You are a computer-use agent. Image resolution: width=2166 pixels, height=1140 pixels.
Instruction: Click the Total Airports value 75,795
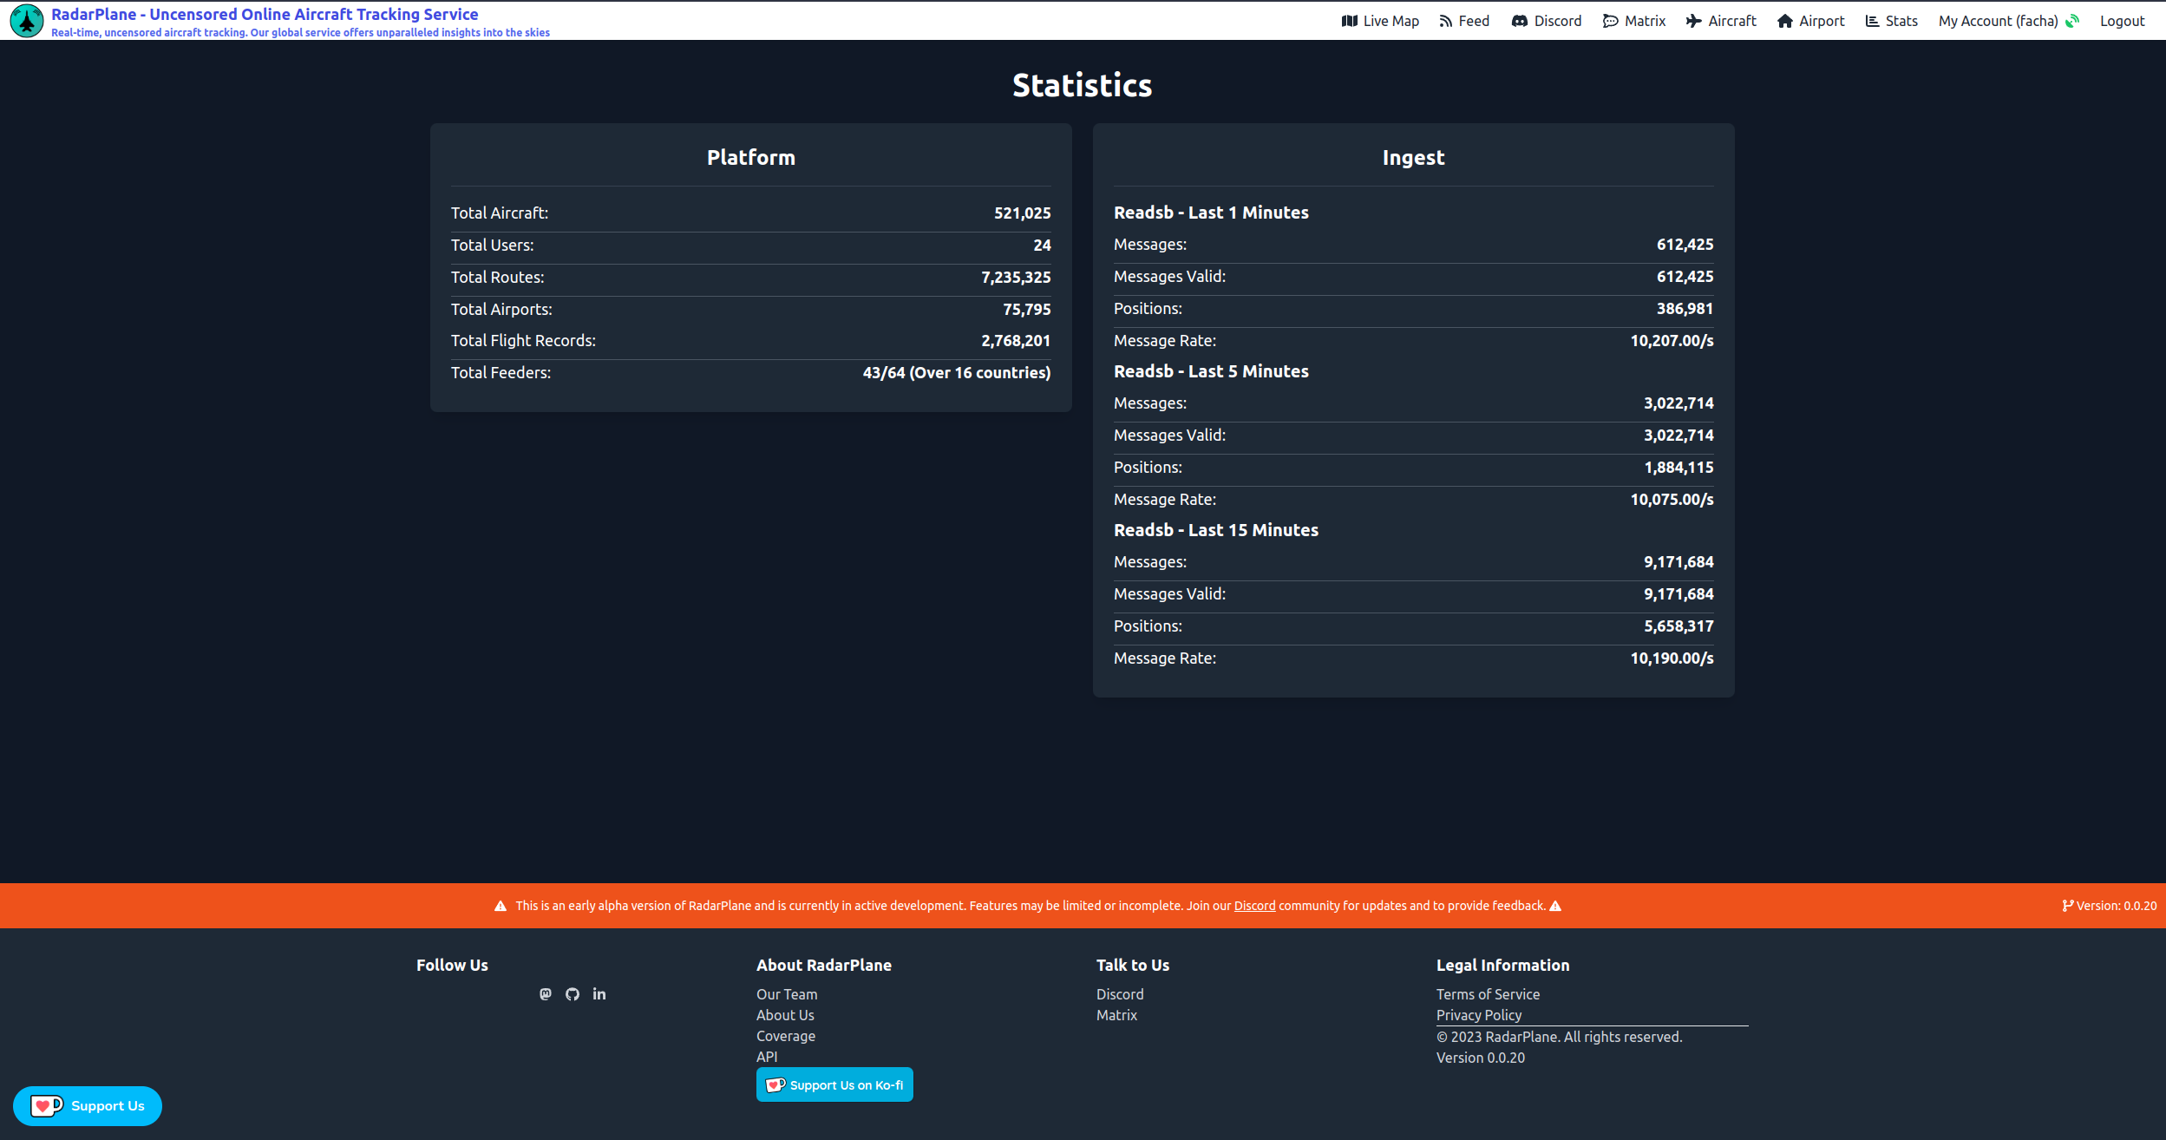1027,310
